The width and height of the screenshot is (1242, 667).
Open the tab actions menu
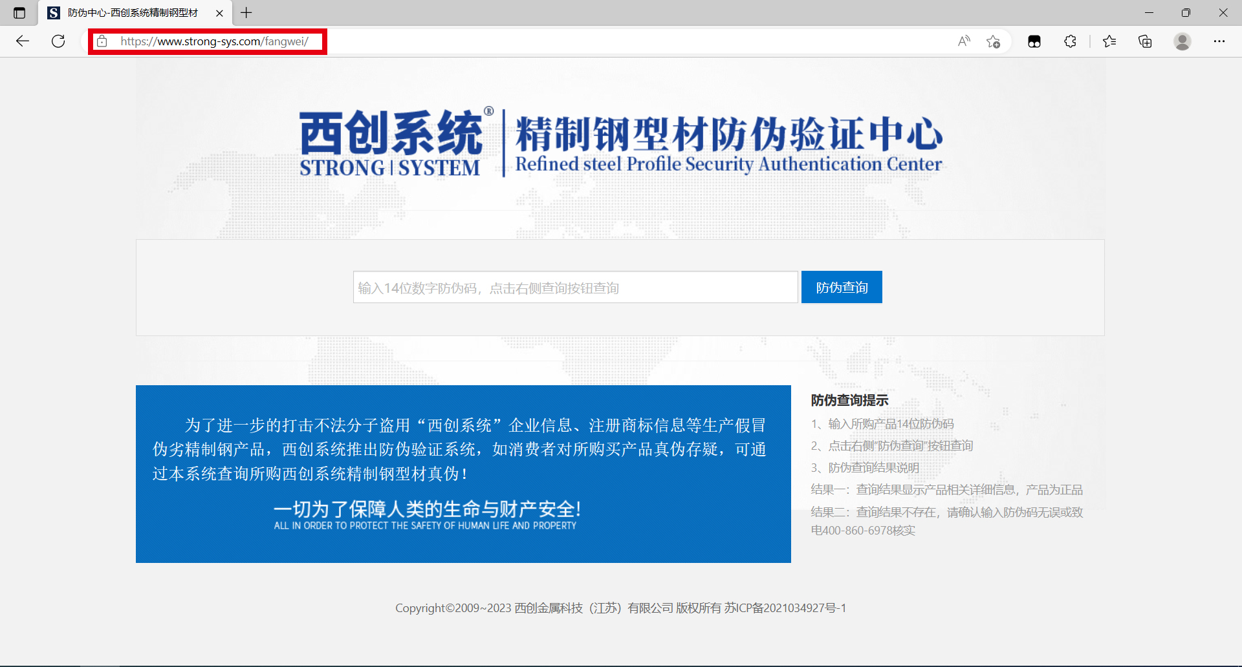coord(19,13)
